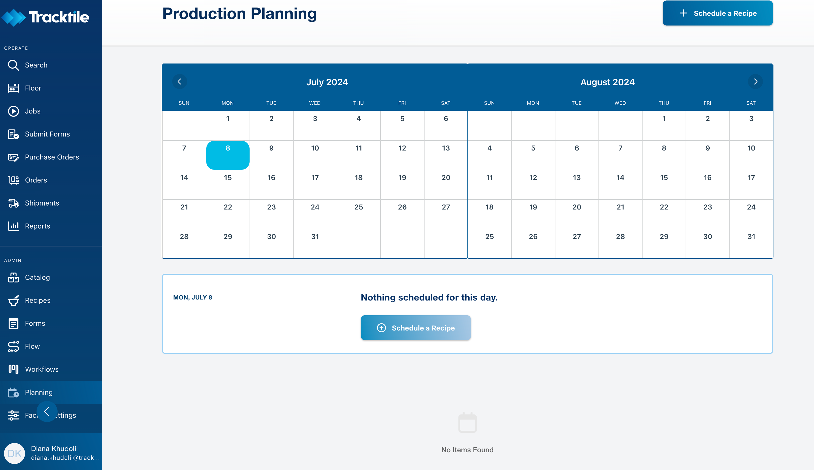This screenshot has width=814, height=470.
Task: Click the Flow icon in admin section
Action: 13,346
